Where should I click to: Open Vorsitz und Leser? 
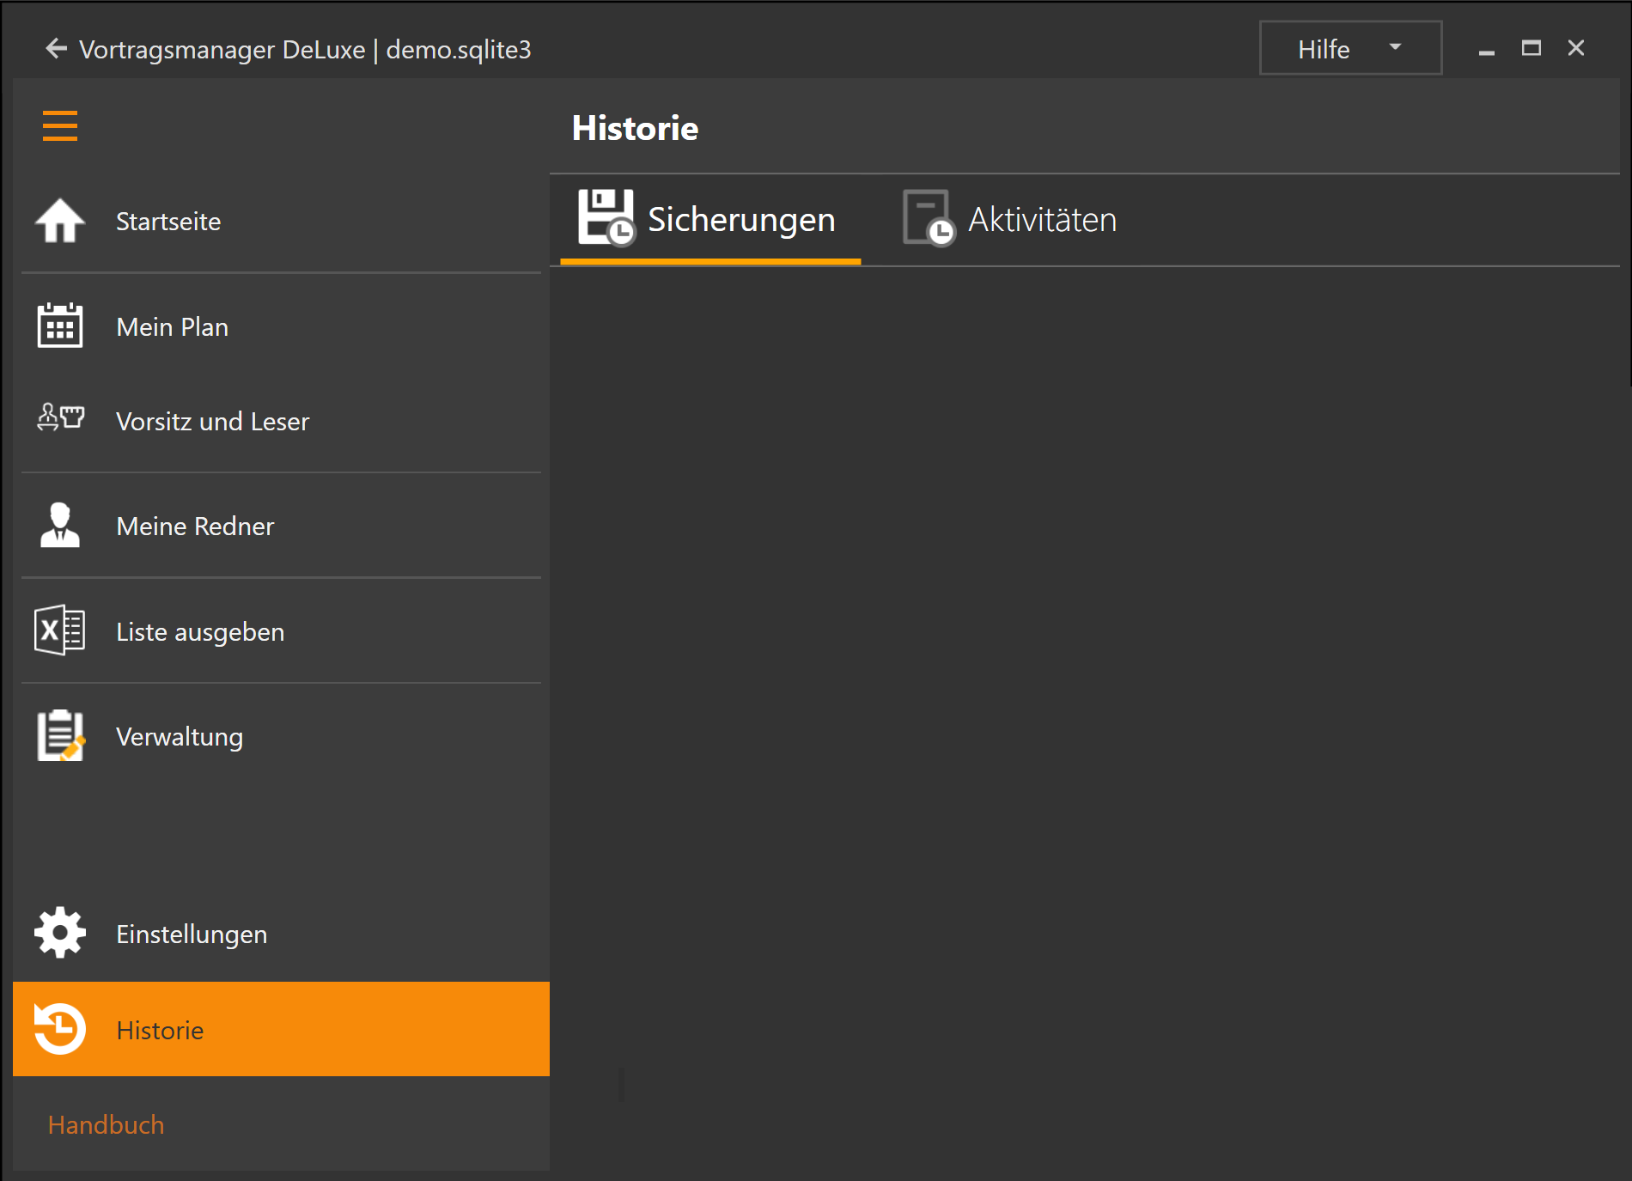pos(281,422)
